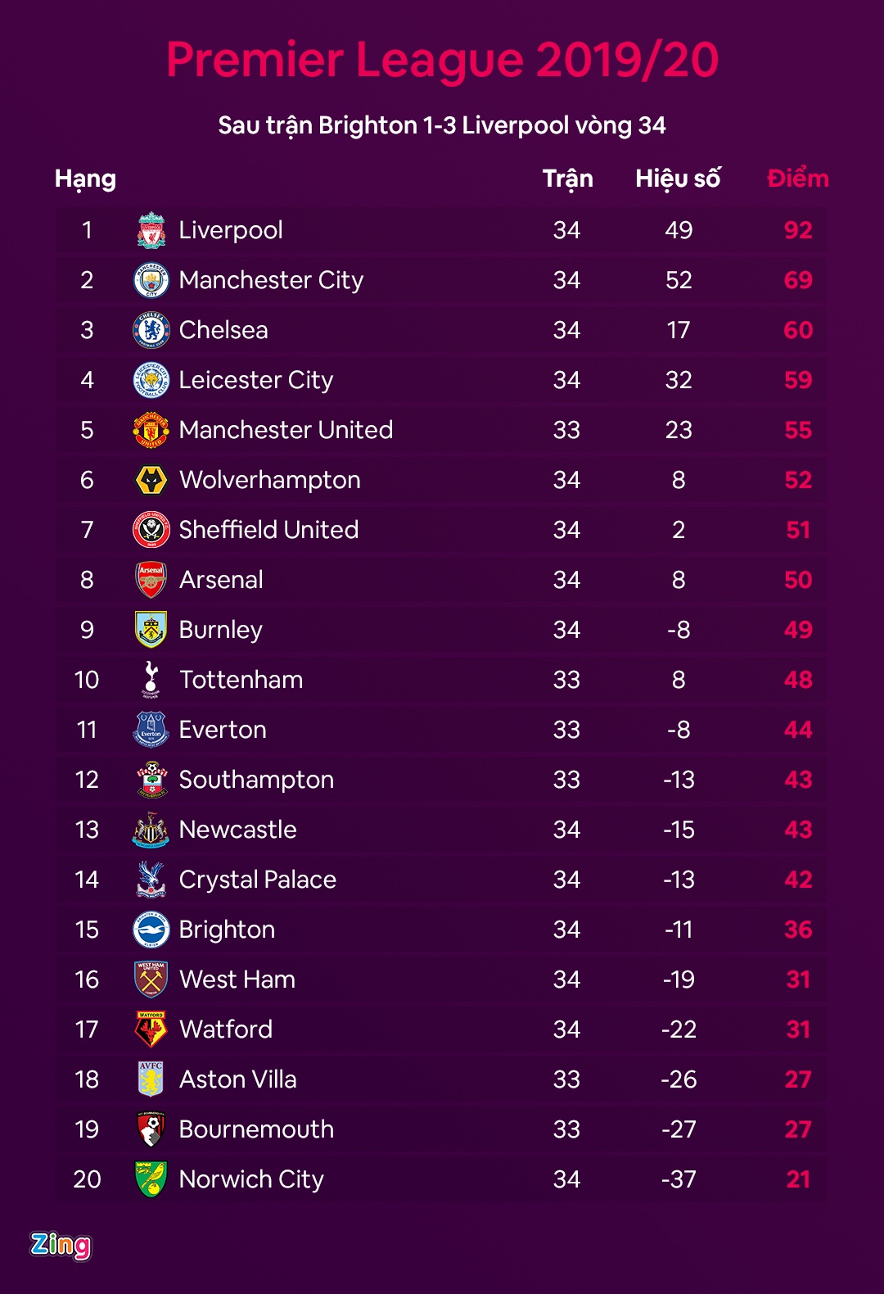Select the Crystal Palace team name
This screenshot has width=884, height=1294.
click(257, 880)
